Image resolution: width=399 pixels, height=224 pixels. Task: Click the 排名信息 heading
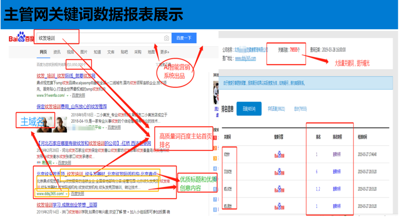coord(227,109)
